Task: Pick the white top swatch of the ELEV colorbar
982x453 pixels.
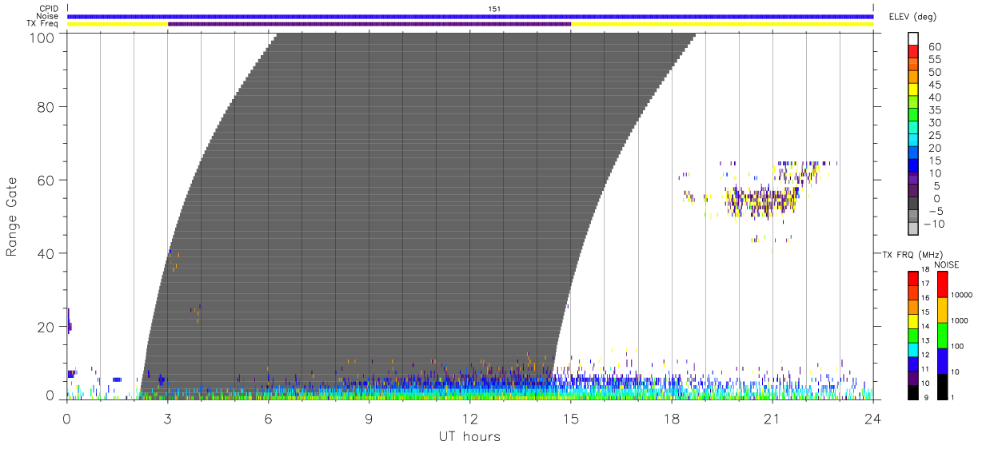Action: (x=912, y=39)
